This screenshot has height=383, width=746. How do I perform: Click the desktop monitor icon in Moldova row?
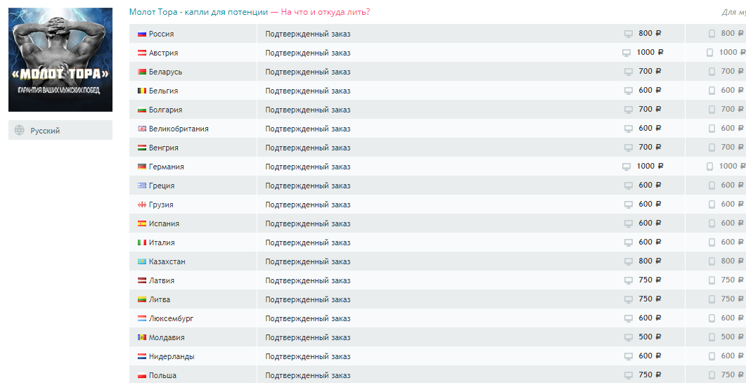pos(629,337)
